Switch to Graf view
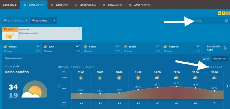230x109 pixels. point(206,59)
